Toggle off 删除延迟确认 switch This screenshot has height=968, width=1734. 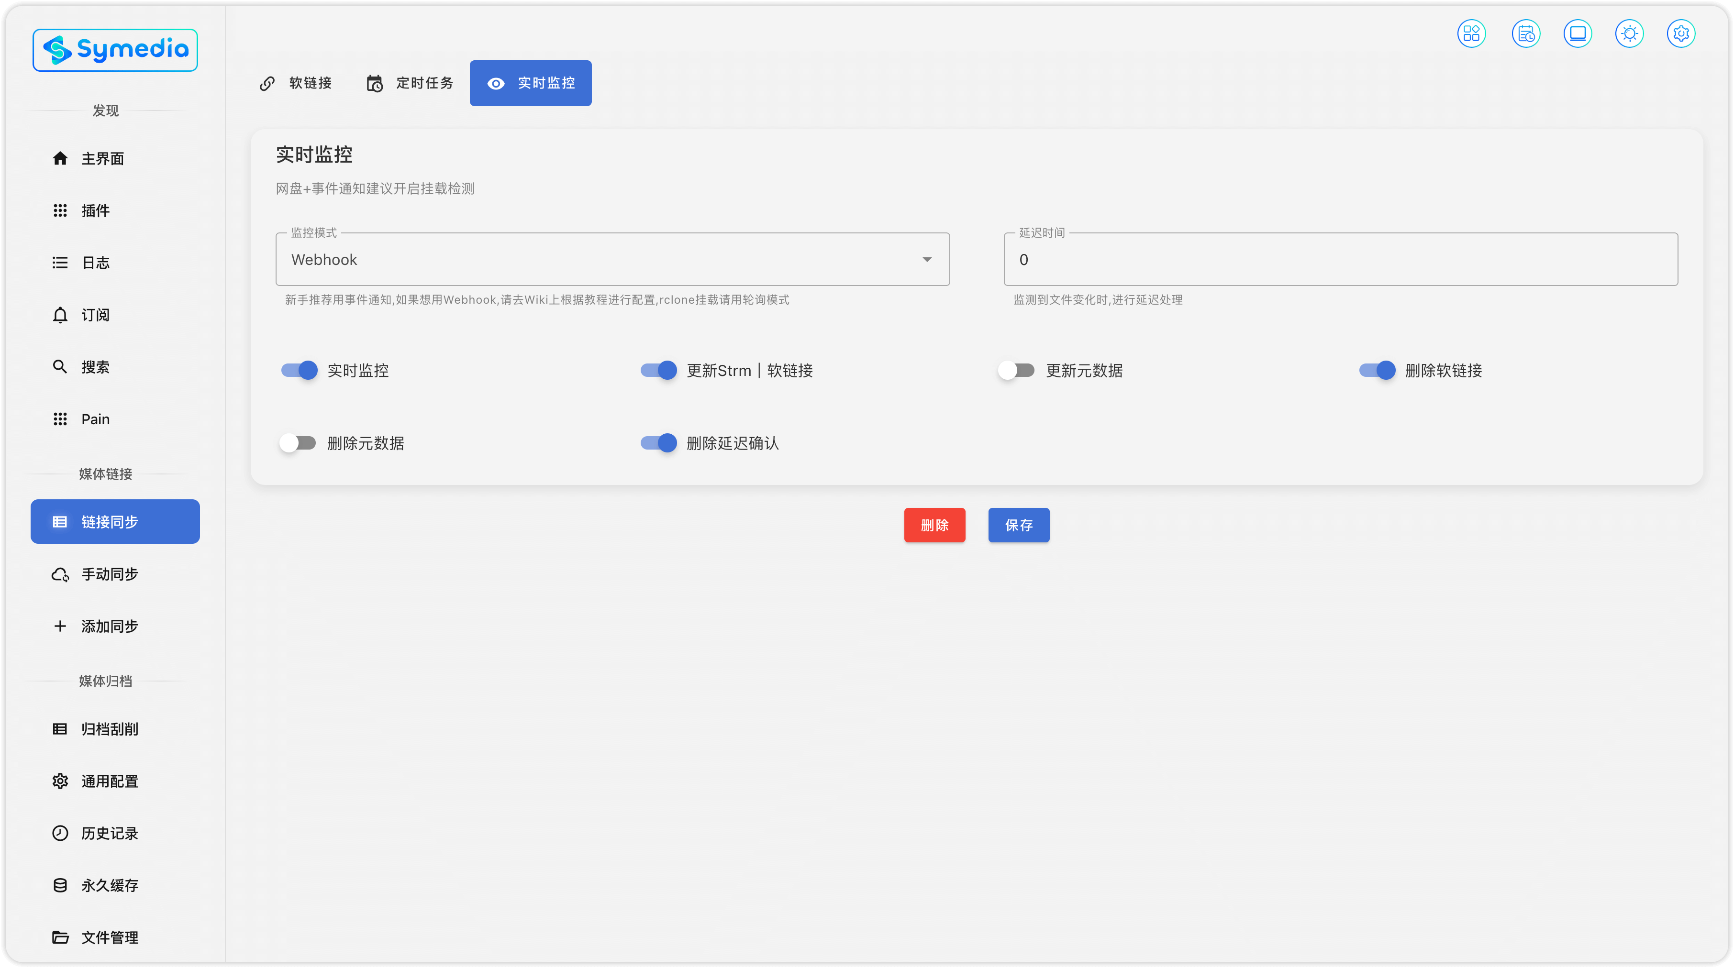pyautogui.click(x=658, y=442)
